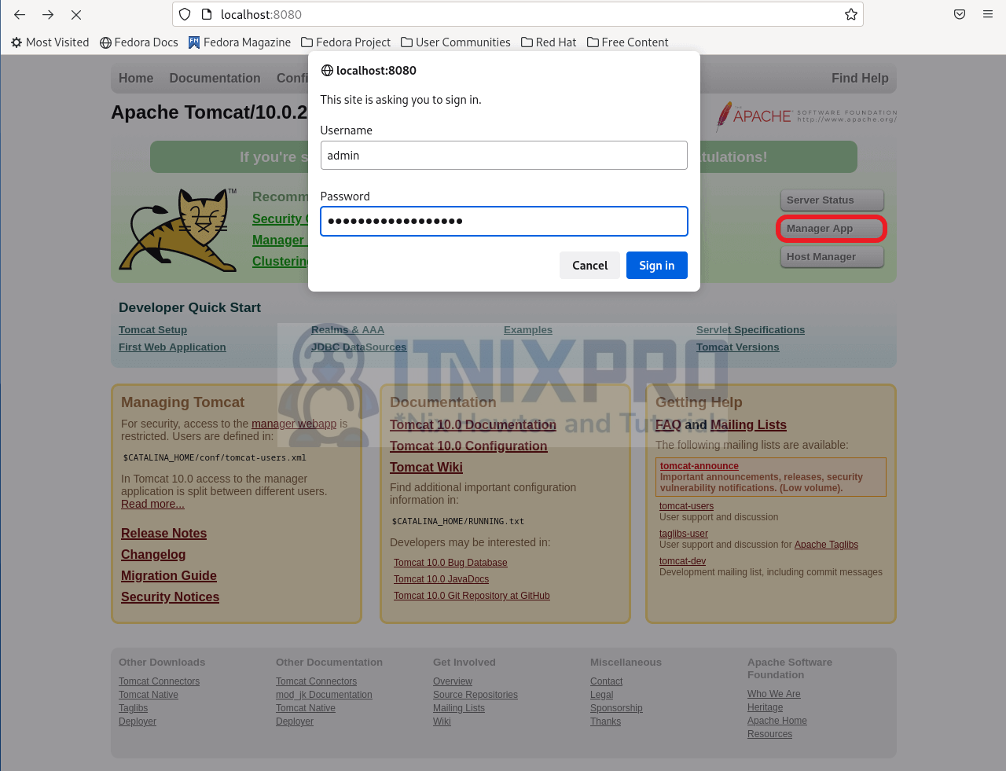Follow the manager webapp link
The width and height of the screenshot is (1006, 771).
point(294,424)
